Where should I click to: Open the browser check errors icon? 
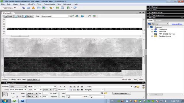click(72, 16)
